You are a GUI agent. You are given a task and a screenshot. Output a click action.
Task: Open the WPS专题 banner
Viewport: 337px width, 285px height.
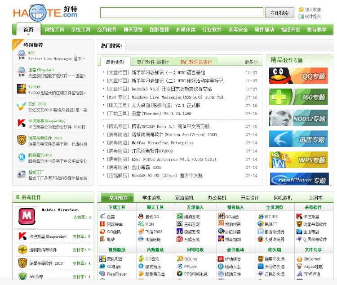tap(298, 160)
